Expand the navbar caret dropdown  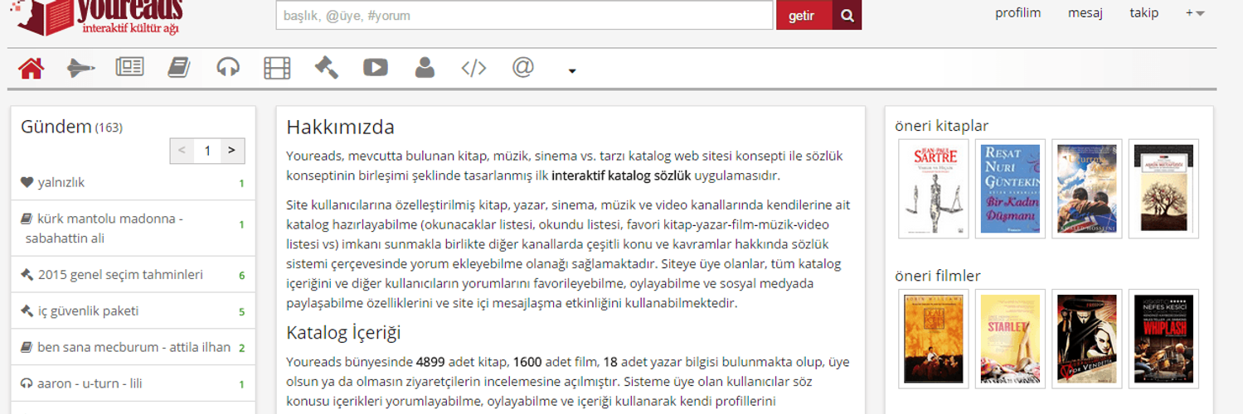[x=572, y=71]
